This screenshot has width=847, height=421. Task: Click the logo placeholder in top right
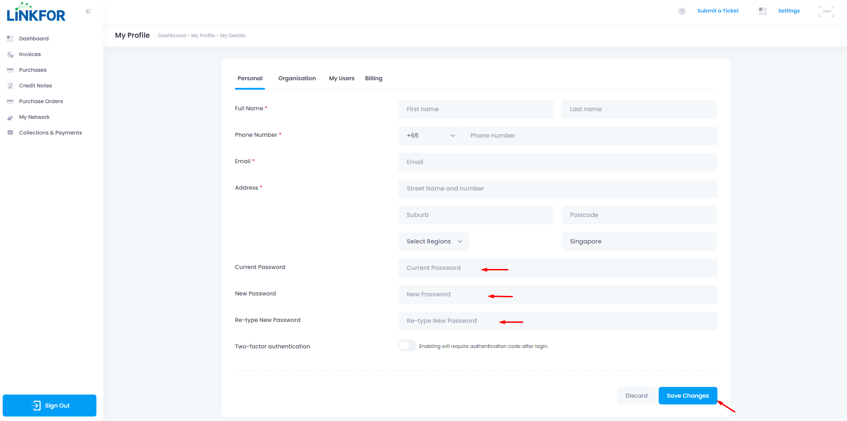coord(826,11)
